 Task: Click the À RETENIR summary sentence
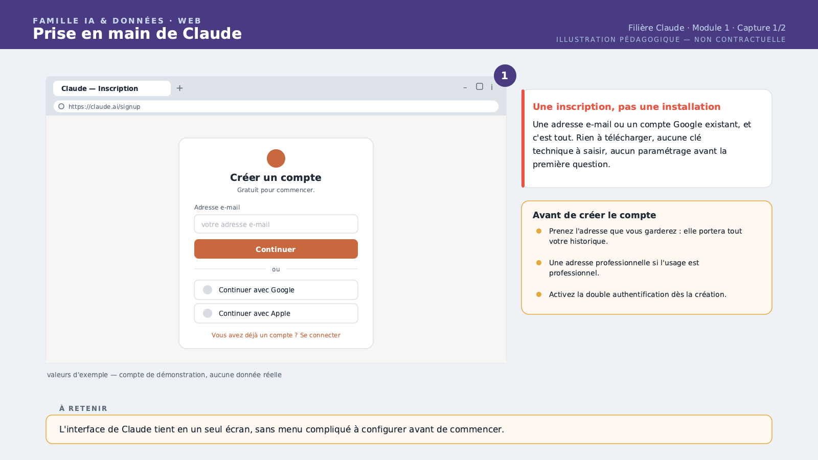pos(282,429)
